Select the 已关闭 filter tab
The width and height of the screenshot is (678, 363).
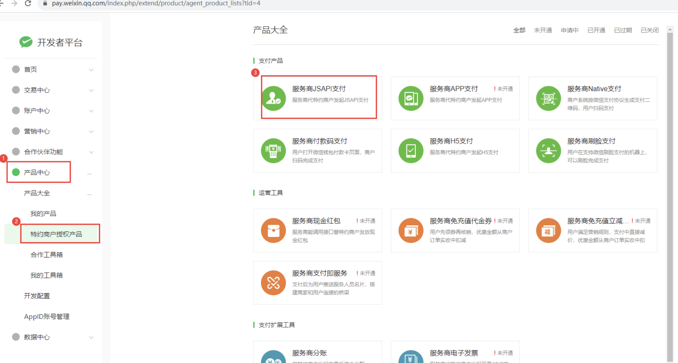pos(650,30)
